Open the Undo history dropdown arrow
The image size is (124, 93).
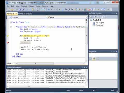click(51, 10)
